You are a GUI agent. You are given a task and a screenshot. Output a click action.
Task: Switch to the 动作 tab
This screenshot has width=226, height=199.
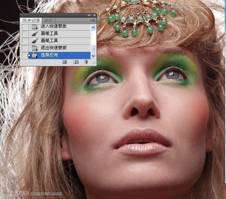click(x=47, y=20)
